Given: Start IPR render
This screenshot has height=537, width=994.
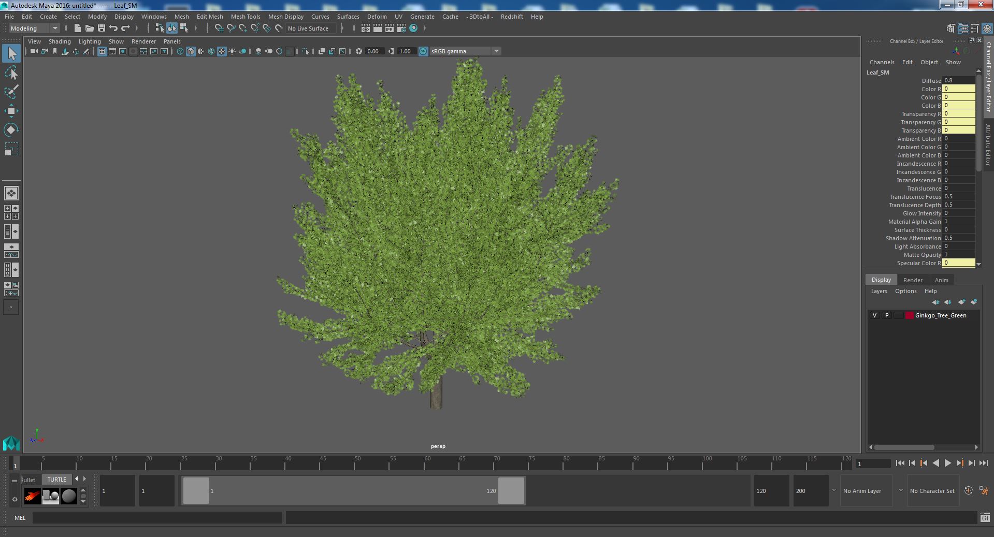Looking at the screenshot, I should (390, 28).
